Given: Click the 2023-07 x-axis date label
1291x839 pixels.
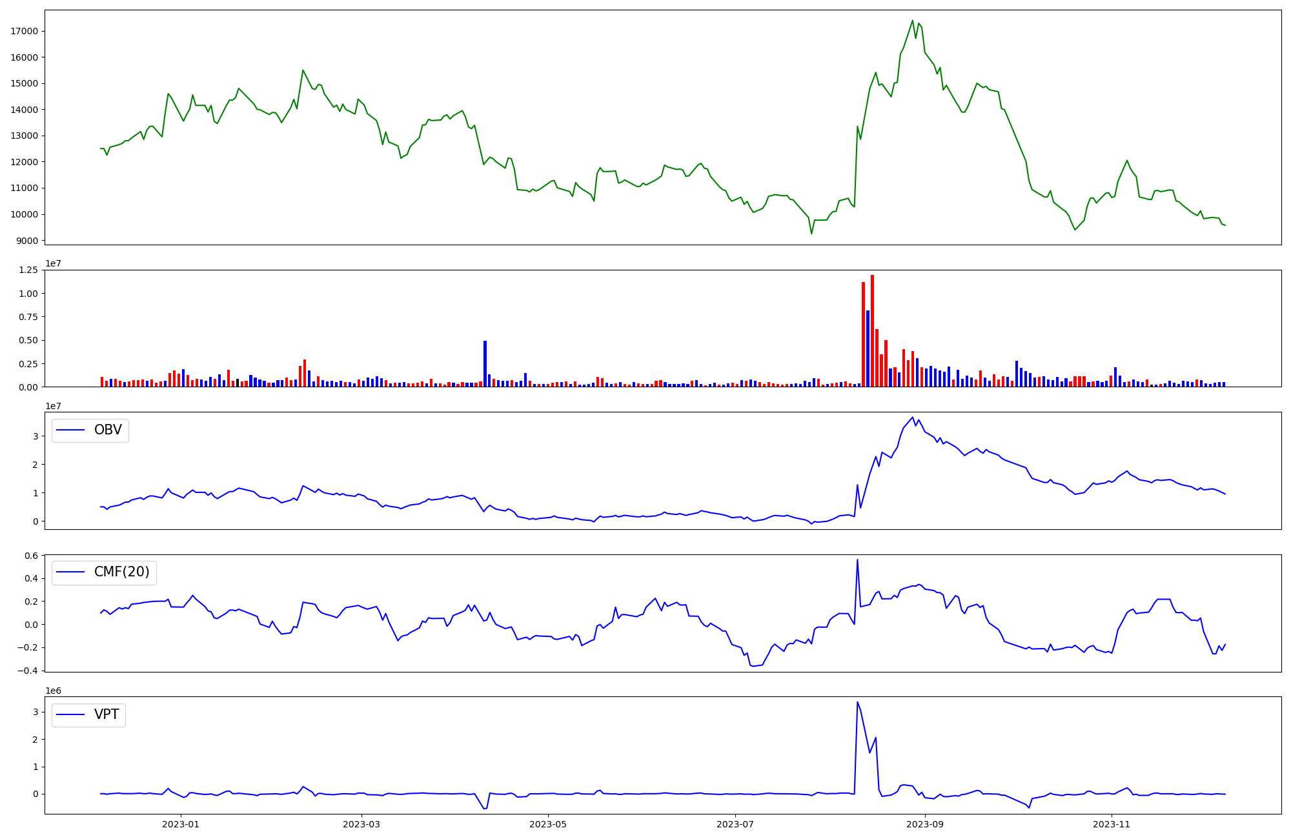Looking at the screenshot, I should point(735,824).
